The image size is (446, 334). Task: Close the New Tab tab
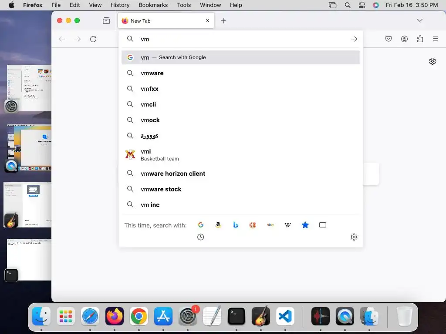pos(207,20)
